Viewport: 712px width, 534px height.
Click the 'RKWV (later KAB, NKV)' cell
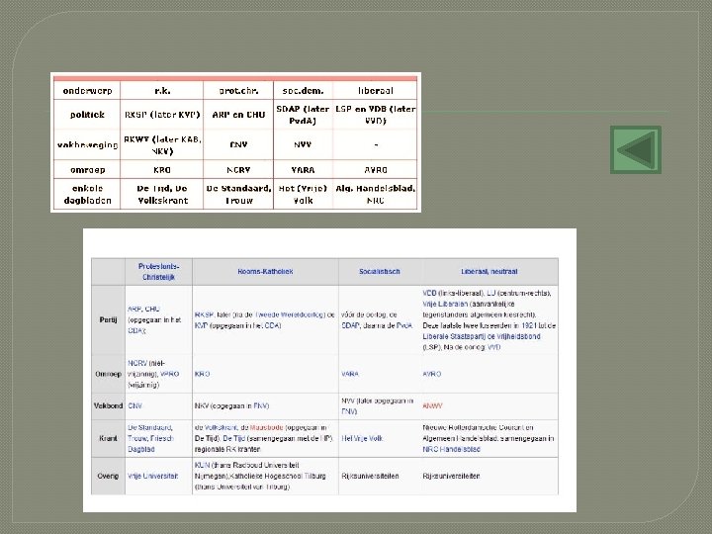tap(162, 144)
